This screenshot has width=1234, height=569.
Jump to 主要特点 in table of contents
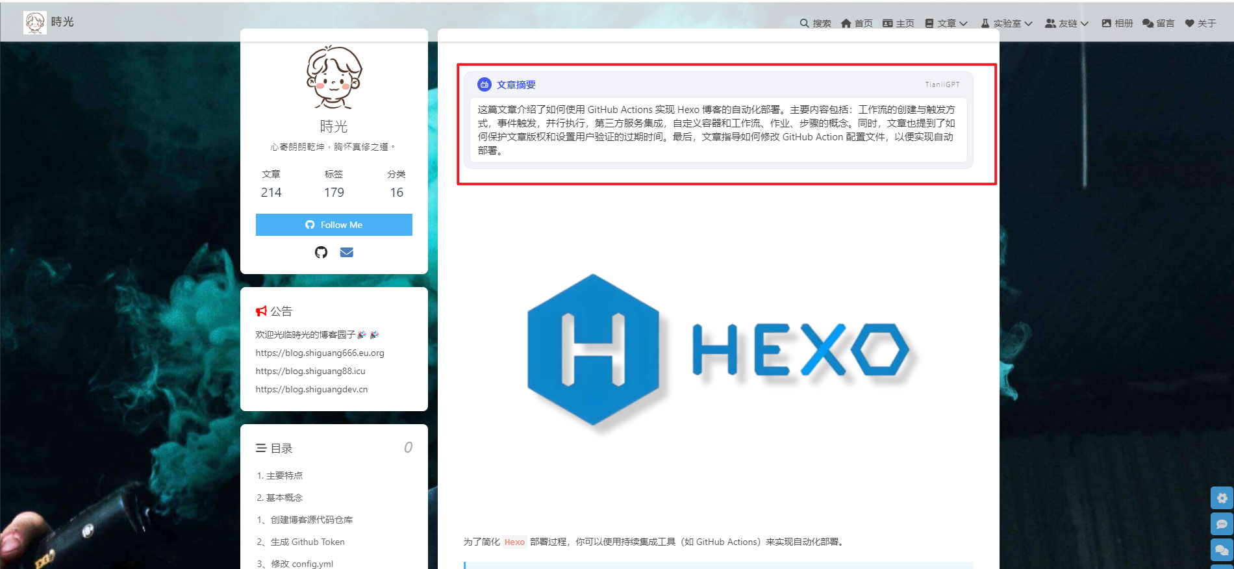(280, 475)
